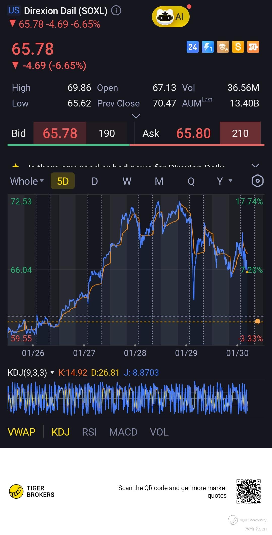The width and height of the screenshot is (272, 535).
Task: Tap the blue 24-hour trading badge
Action: (x=192, y=47)
